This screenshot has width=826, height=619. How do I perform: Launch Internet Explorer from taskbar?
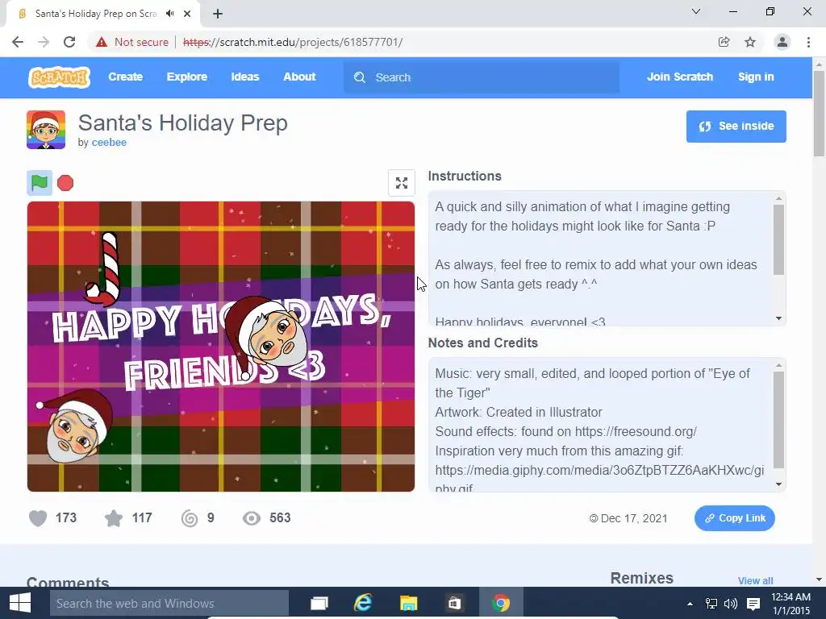click(363, 603)
